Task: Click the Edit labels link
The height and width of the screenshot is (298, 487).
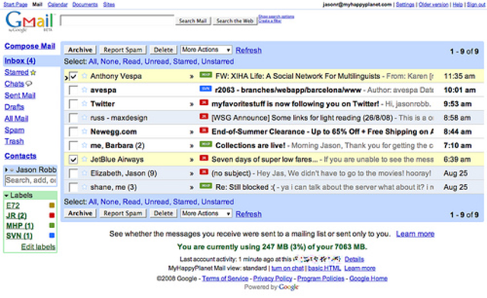Action: point(38,247)
